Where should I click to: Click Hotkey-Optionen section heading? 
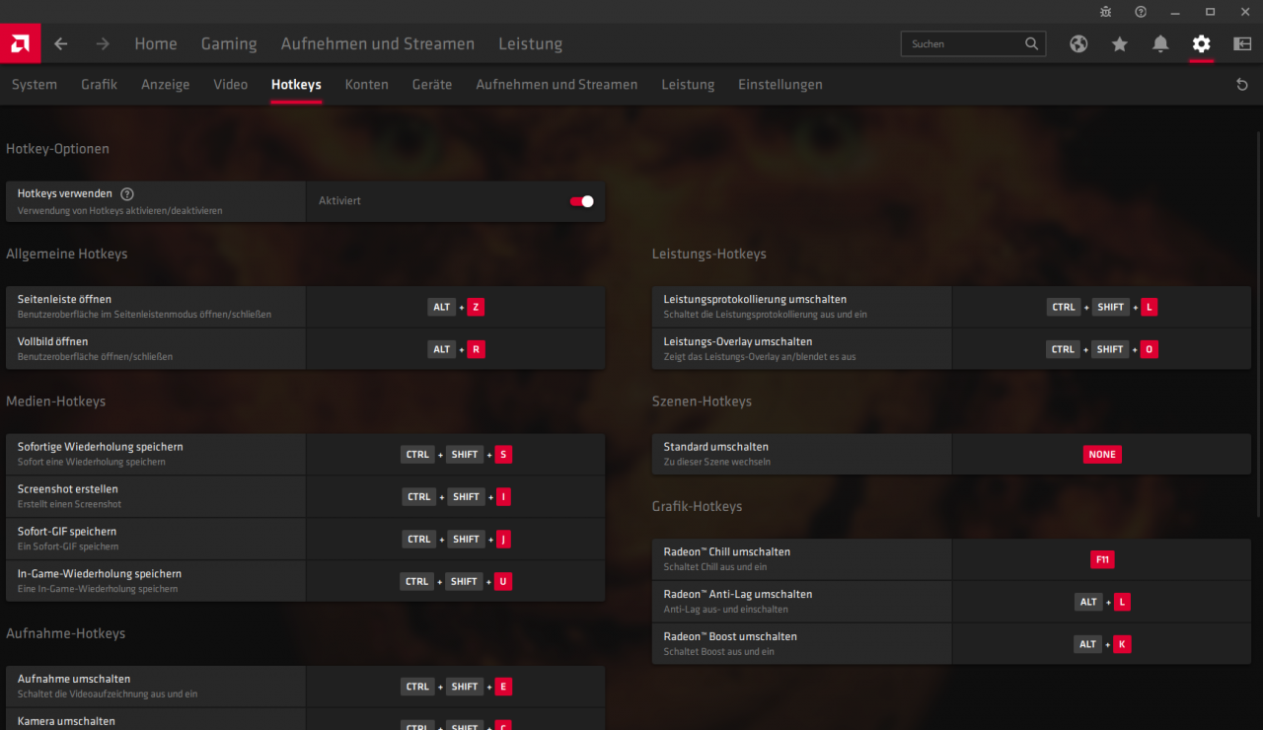tap(57, 149)
